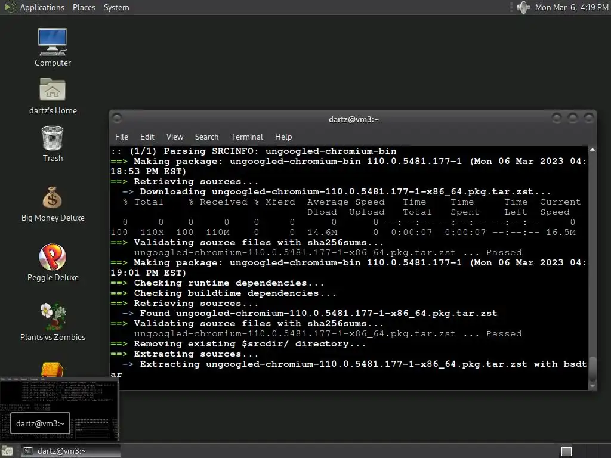Viewport: 611px width, 458px height.
Task: Click the terminal scrollbar up arrow
Action: tap(593, 150)
